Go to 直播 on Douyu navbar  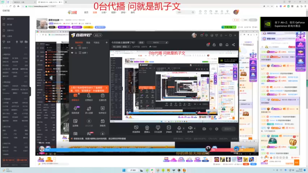tap(95, 12)
